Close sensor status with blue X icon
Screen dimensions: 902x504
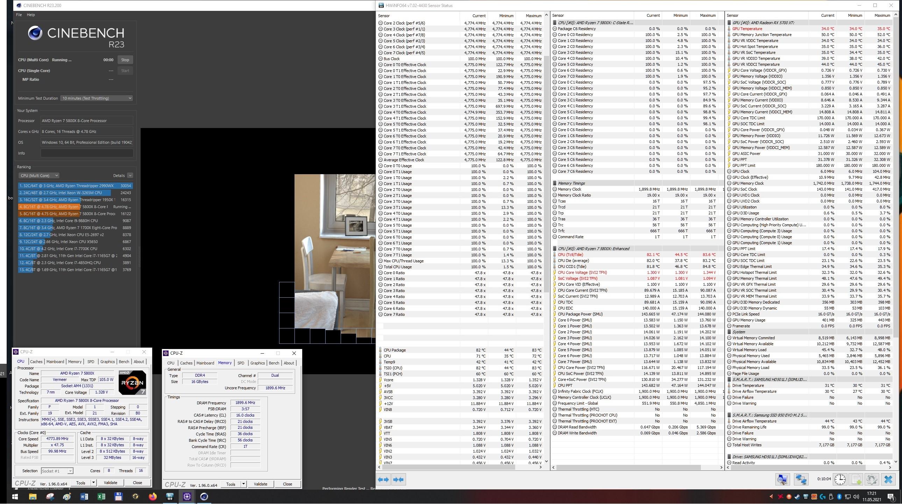[888, 480]
